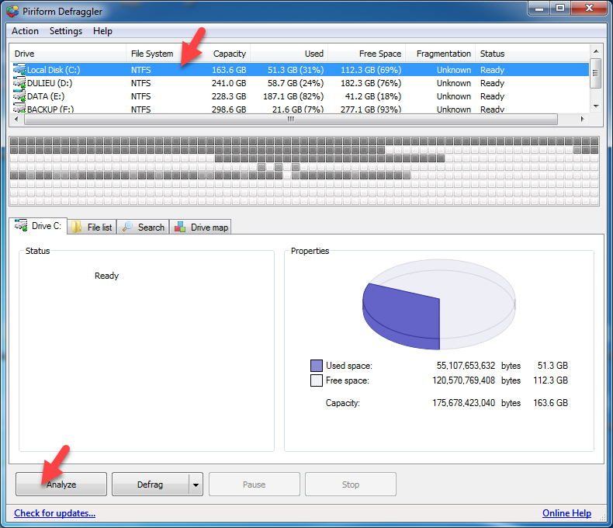Viewport: 613px width, 528px height.
Task: Open the Settings menu
Action: [x=66, y=31]
